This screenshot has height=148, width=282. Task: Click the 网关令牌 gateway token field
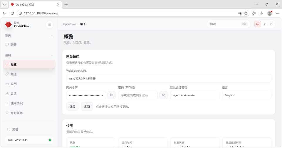[x=86, y=95]
